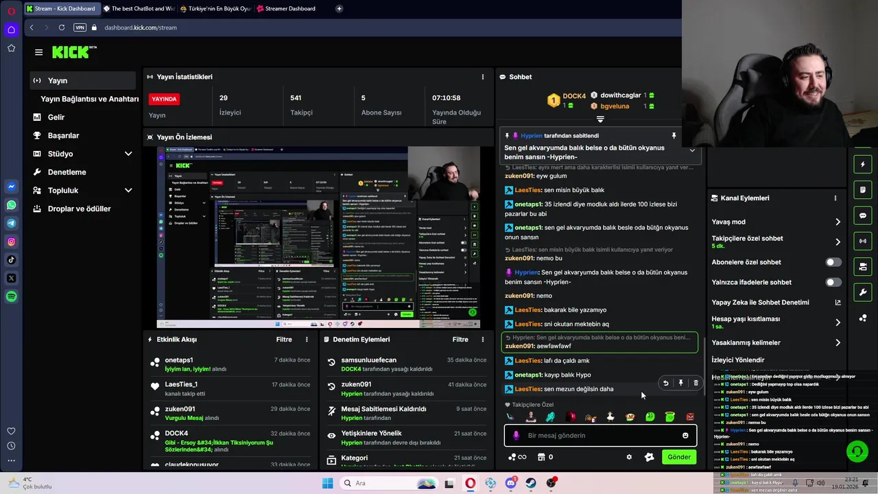Open Yavaş mod options chevron
Image resolution: width=878 pixels, height=494 pixels.
click(838, 222)
